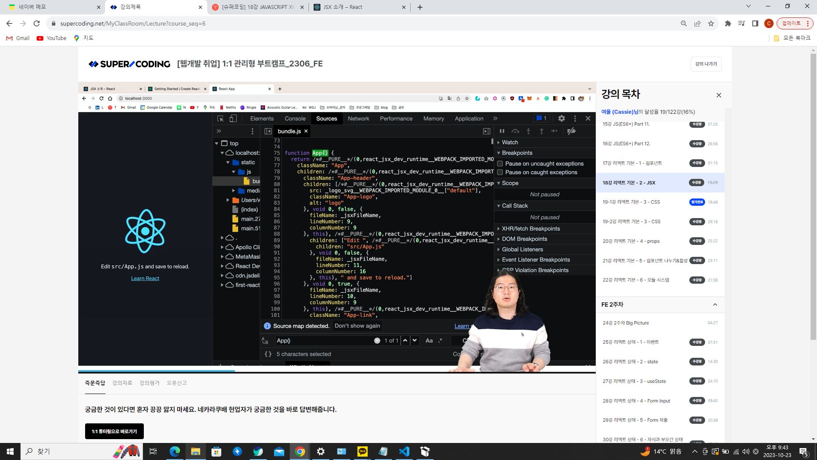Click the DevTools settings gear in video

562,118
